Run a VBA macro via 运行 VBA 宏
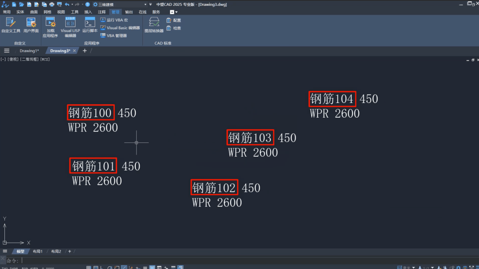This screenshot has width=479, height=269. coord(114,20)
